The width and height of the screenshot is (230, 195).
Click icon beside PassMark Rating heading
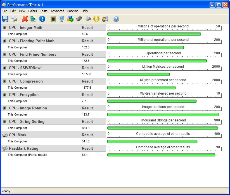click(x=5, y=149)
